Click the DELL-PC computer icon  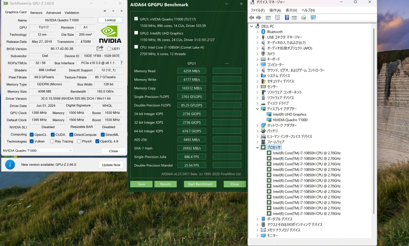point(257,26)
